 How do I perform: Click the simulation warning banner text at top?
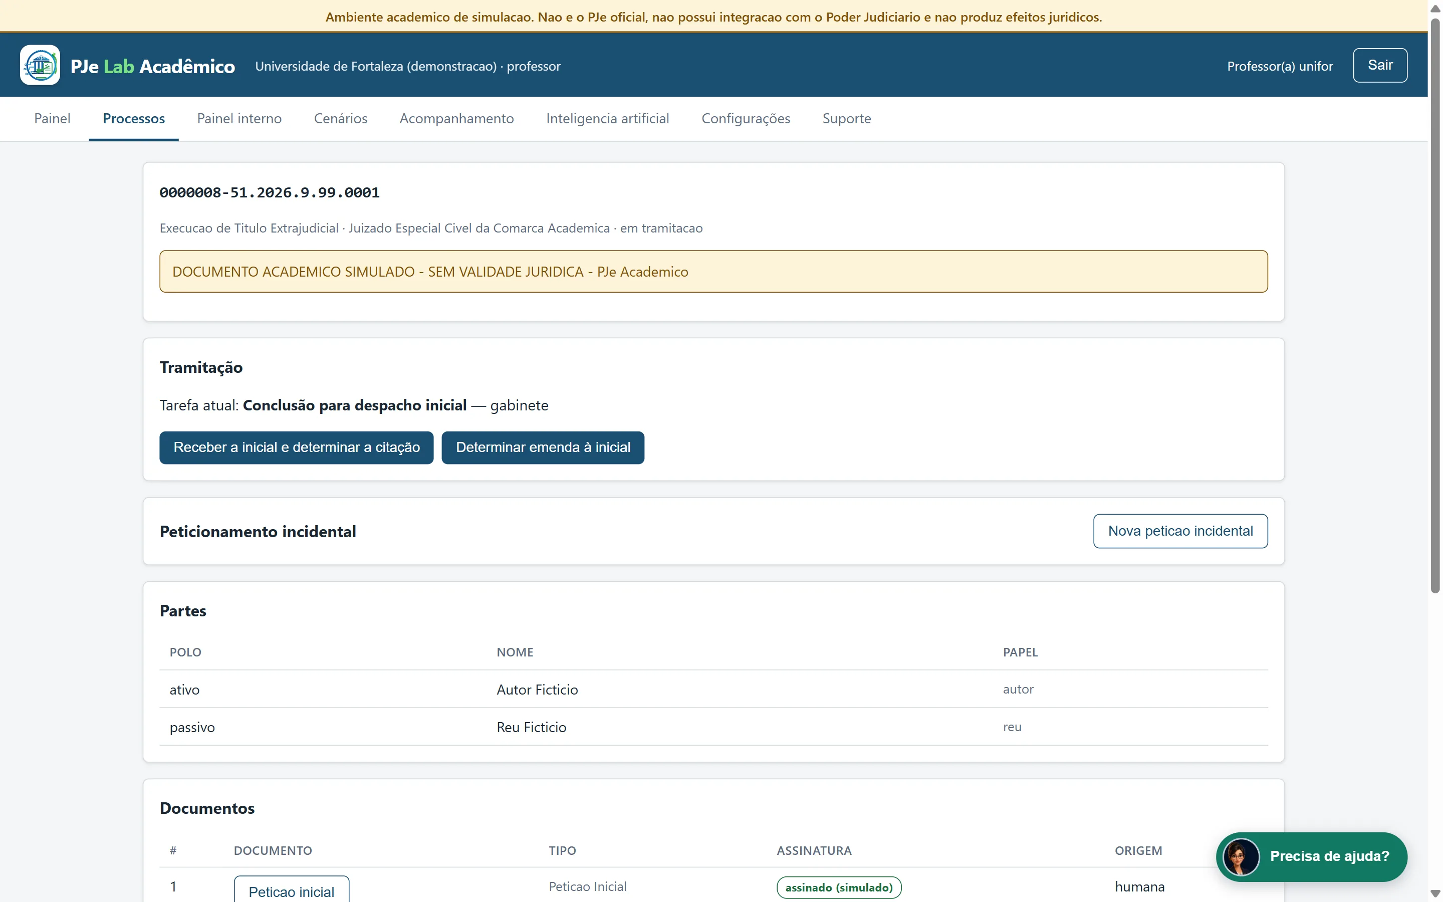(714, 17)
